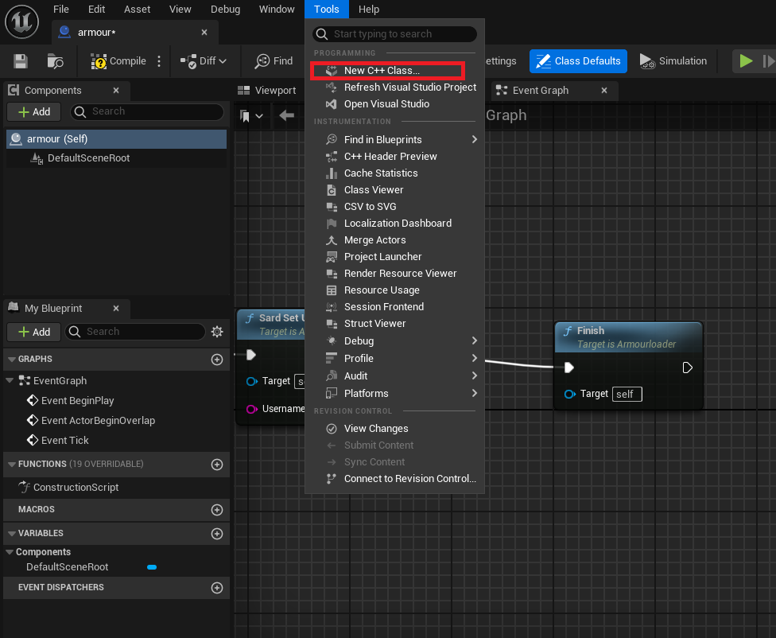Click the My Blueprint search field
This screenshot has height=638, width=776.
pyautogui.click(x=135, y=332)
